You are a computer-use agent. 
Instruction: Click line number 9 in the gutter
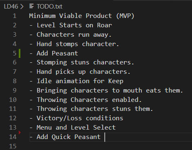[15, 90]
